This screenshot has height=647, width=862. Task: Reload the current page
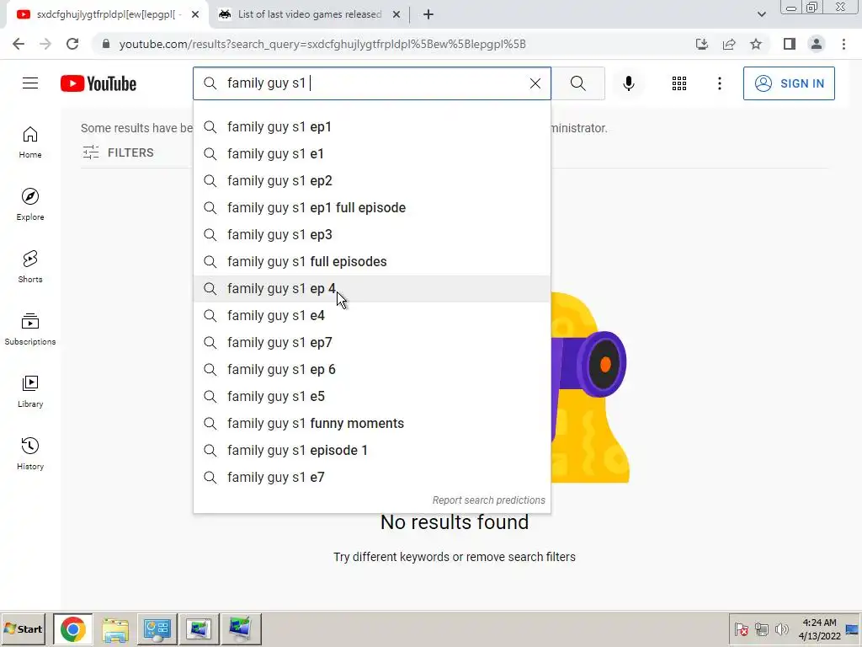coord(72,44)
